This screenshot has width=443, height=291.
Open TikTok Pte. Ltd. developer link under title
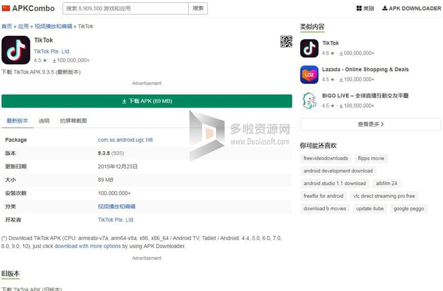pyautogui.click(x=52, y=51)
